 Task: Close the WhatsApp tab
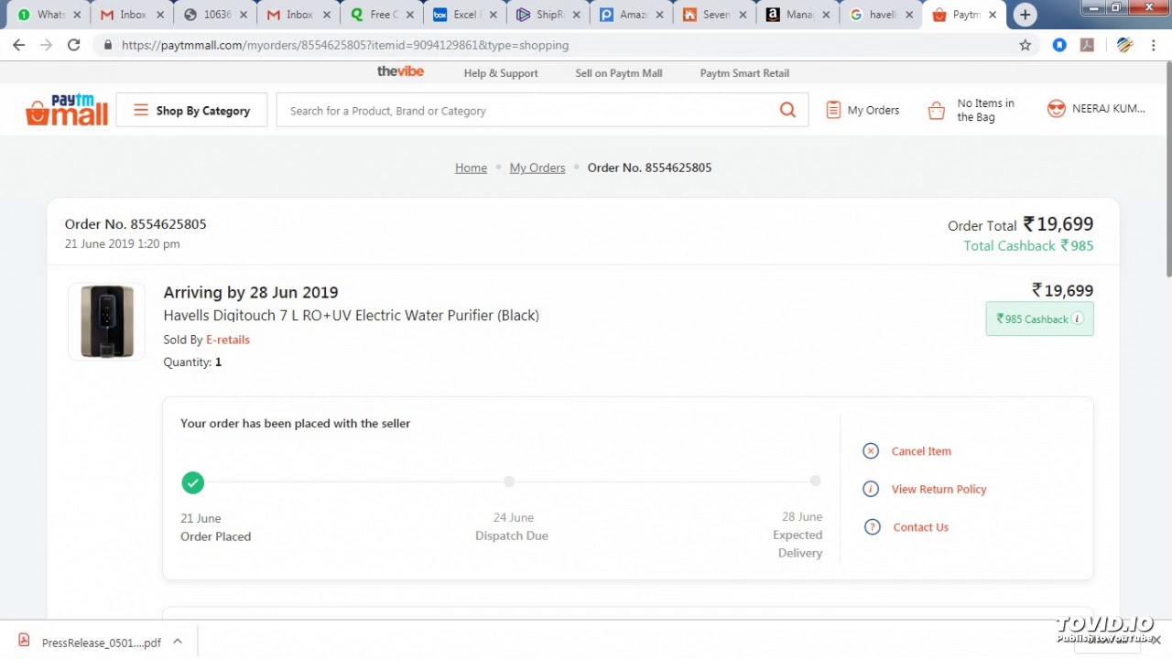pos(77,15)
